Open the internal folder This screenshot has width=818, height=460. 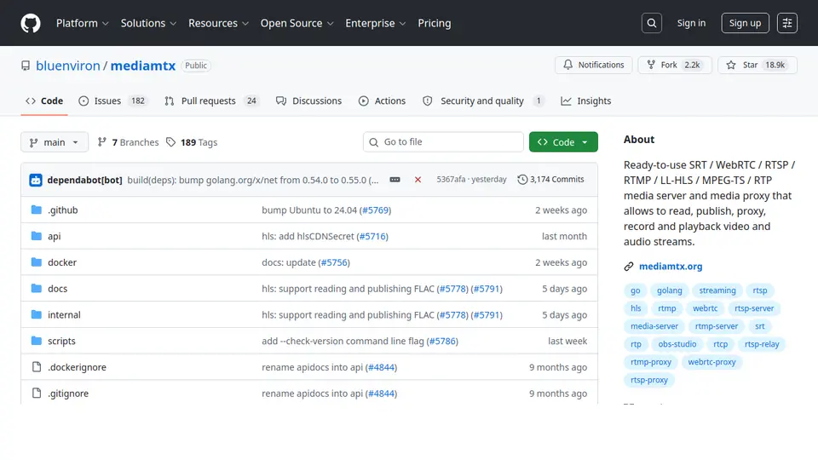click(64, 314)
